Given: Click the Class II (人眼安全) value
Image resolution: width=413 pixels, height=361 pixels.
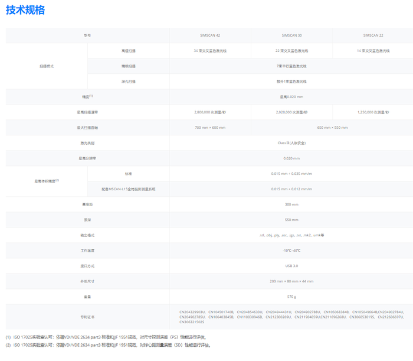Looking at the screenshot, I should point(291,143).
